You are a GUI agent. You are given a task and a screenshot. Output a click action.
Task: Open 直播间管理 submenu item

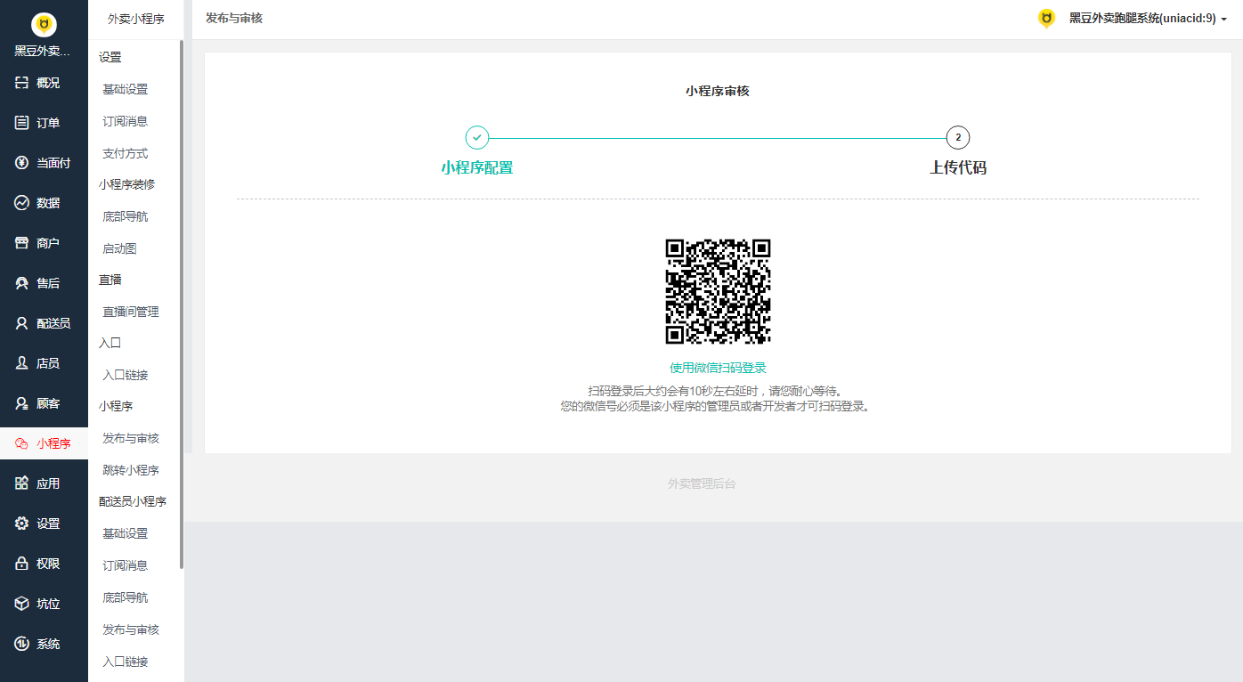pos(131,312)
